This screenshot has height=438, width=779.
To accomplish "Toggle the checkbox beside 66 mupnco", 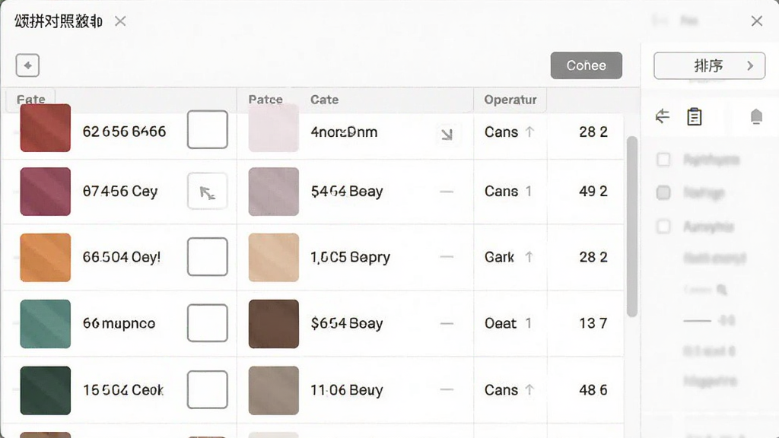I will [x=208, y=323].
